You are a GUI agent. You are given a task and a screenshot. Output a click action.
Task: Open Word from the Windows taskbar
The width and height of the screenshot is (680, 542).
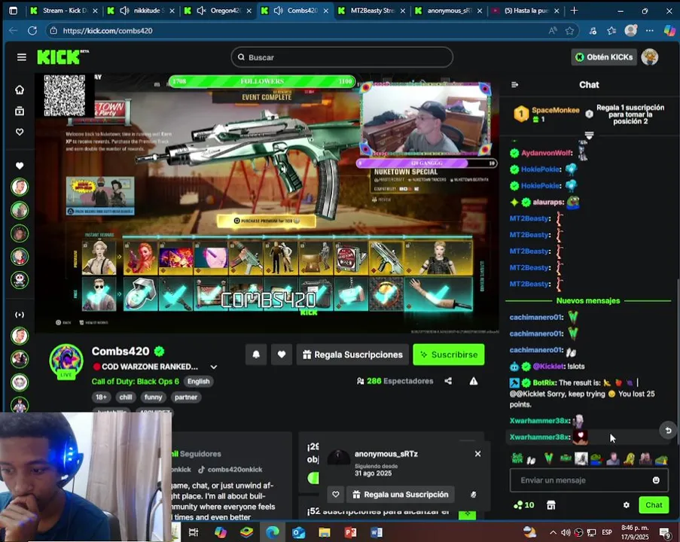point(377,532)
